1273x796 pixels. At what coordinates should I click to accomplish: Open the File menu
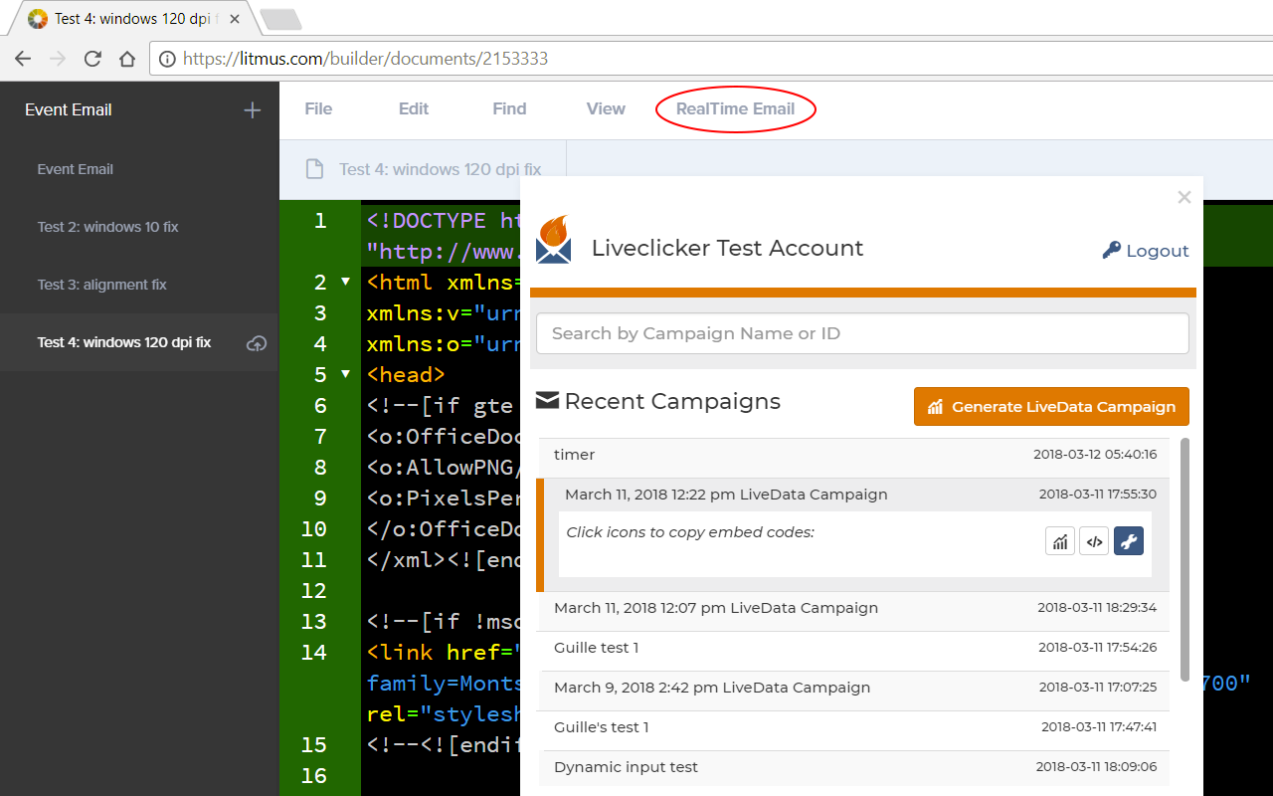pos(318,109)
